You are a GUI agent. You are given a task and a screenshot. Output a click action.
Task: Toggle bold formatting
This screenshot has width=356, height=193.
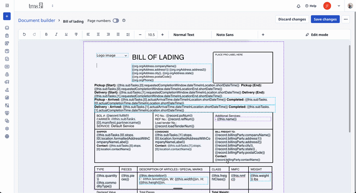tap(46, 35)
